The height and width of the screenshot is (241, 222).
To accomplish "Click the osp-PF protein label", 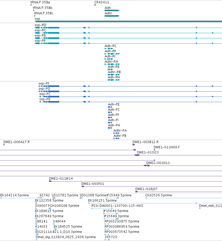I will coord(44,84).
